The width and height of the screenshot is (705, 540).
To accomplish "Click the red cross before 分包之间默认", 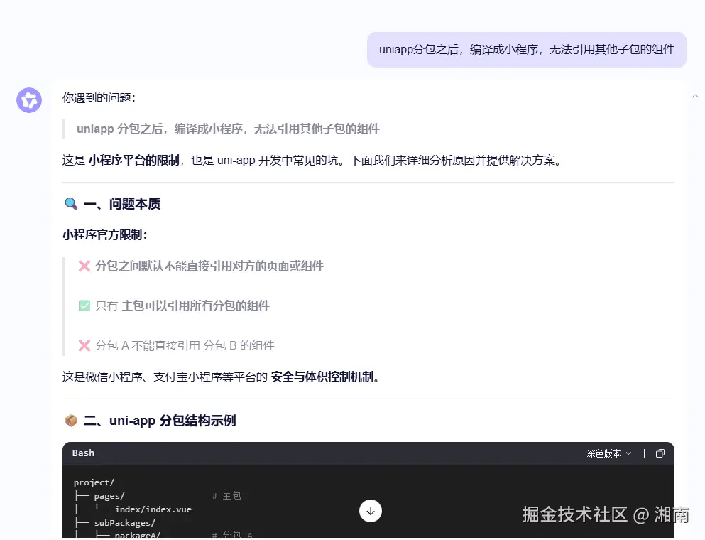I will point(84,266).
